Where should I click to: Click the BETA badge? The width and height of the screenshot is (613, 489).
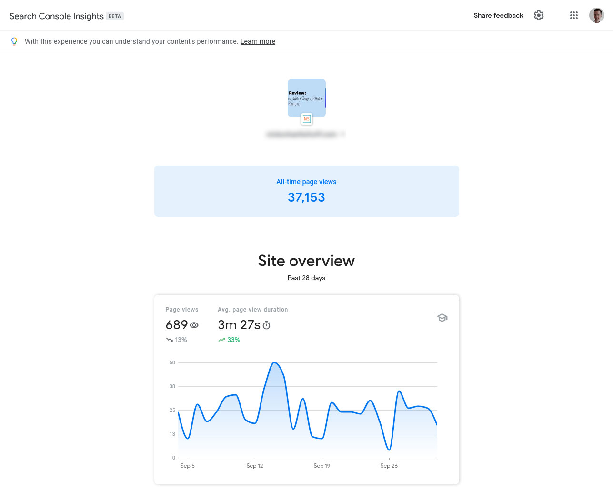(115, 16)
